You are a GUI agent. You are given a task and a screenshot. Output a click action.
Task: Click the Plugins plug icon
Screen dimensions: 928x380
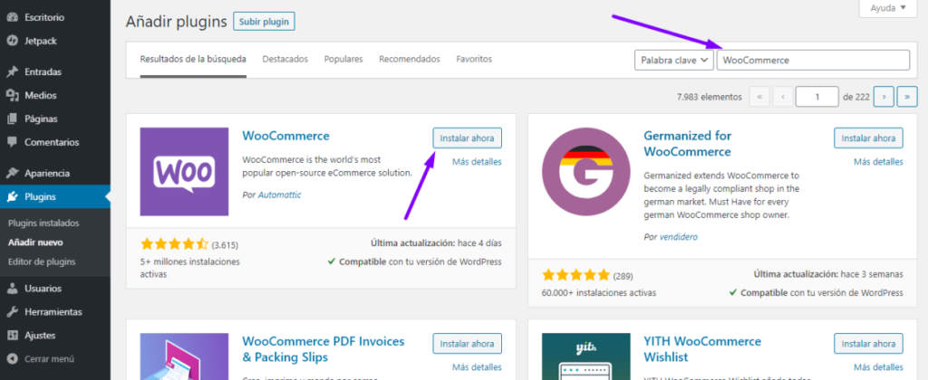(11, 197)
